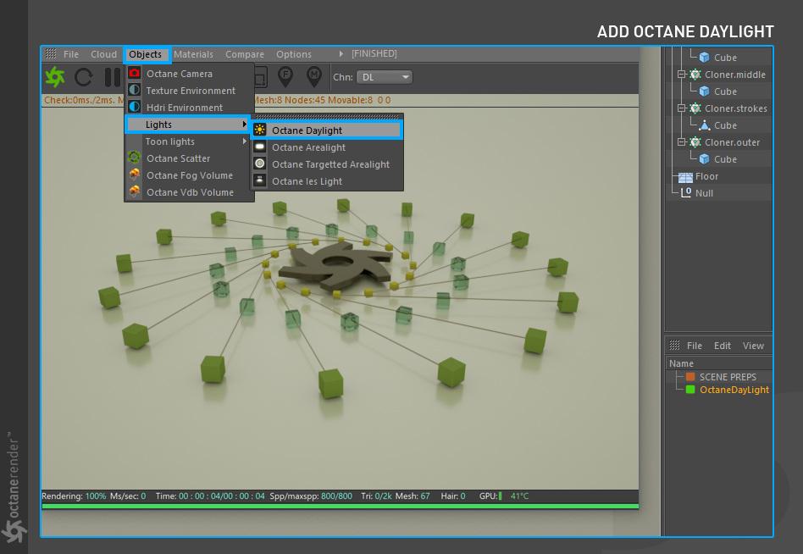
Task: Click the Cloner.strokes cloner icon
Action: point(695,108)
